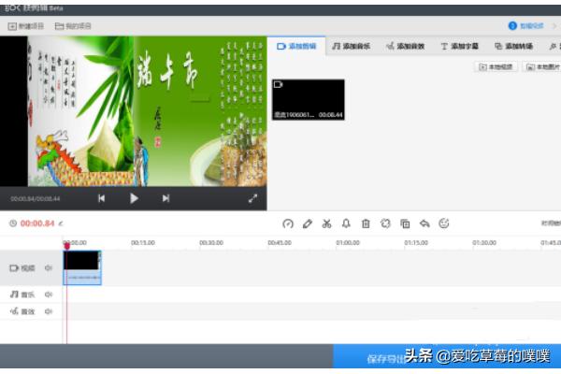This screenshot has height=374, width=561.
Task: Switch to the 添加音乐 tab
Action: click(x=352, y=46)
